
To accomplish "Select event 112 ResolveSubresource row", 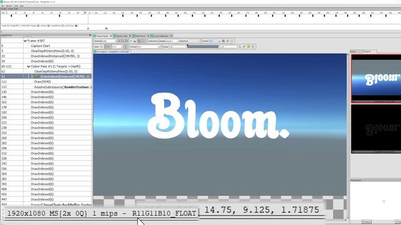I will (46, 87).
